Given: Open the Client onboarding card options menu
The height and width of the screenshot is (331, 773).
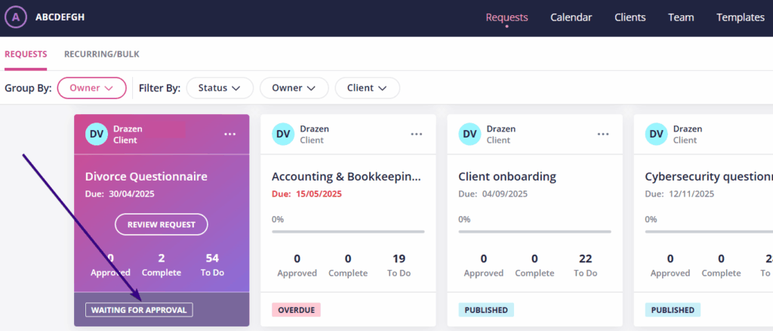Looking at the screenshot, I should [603, 134].
